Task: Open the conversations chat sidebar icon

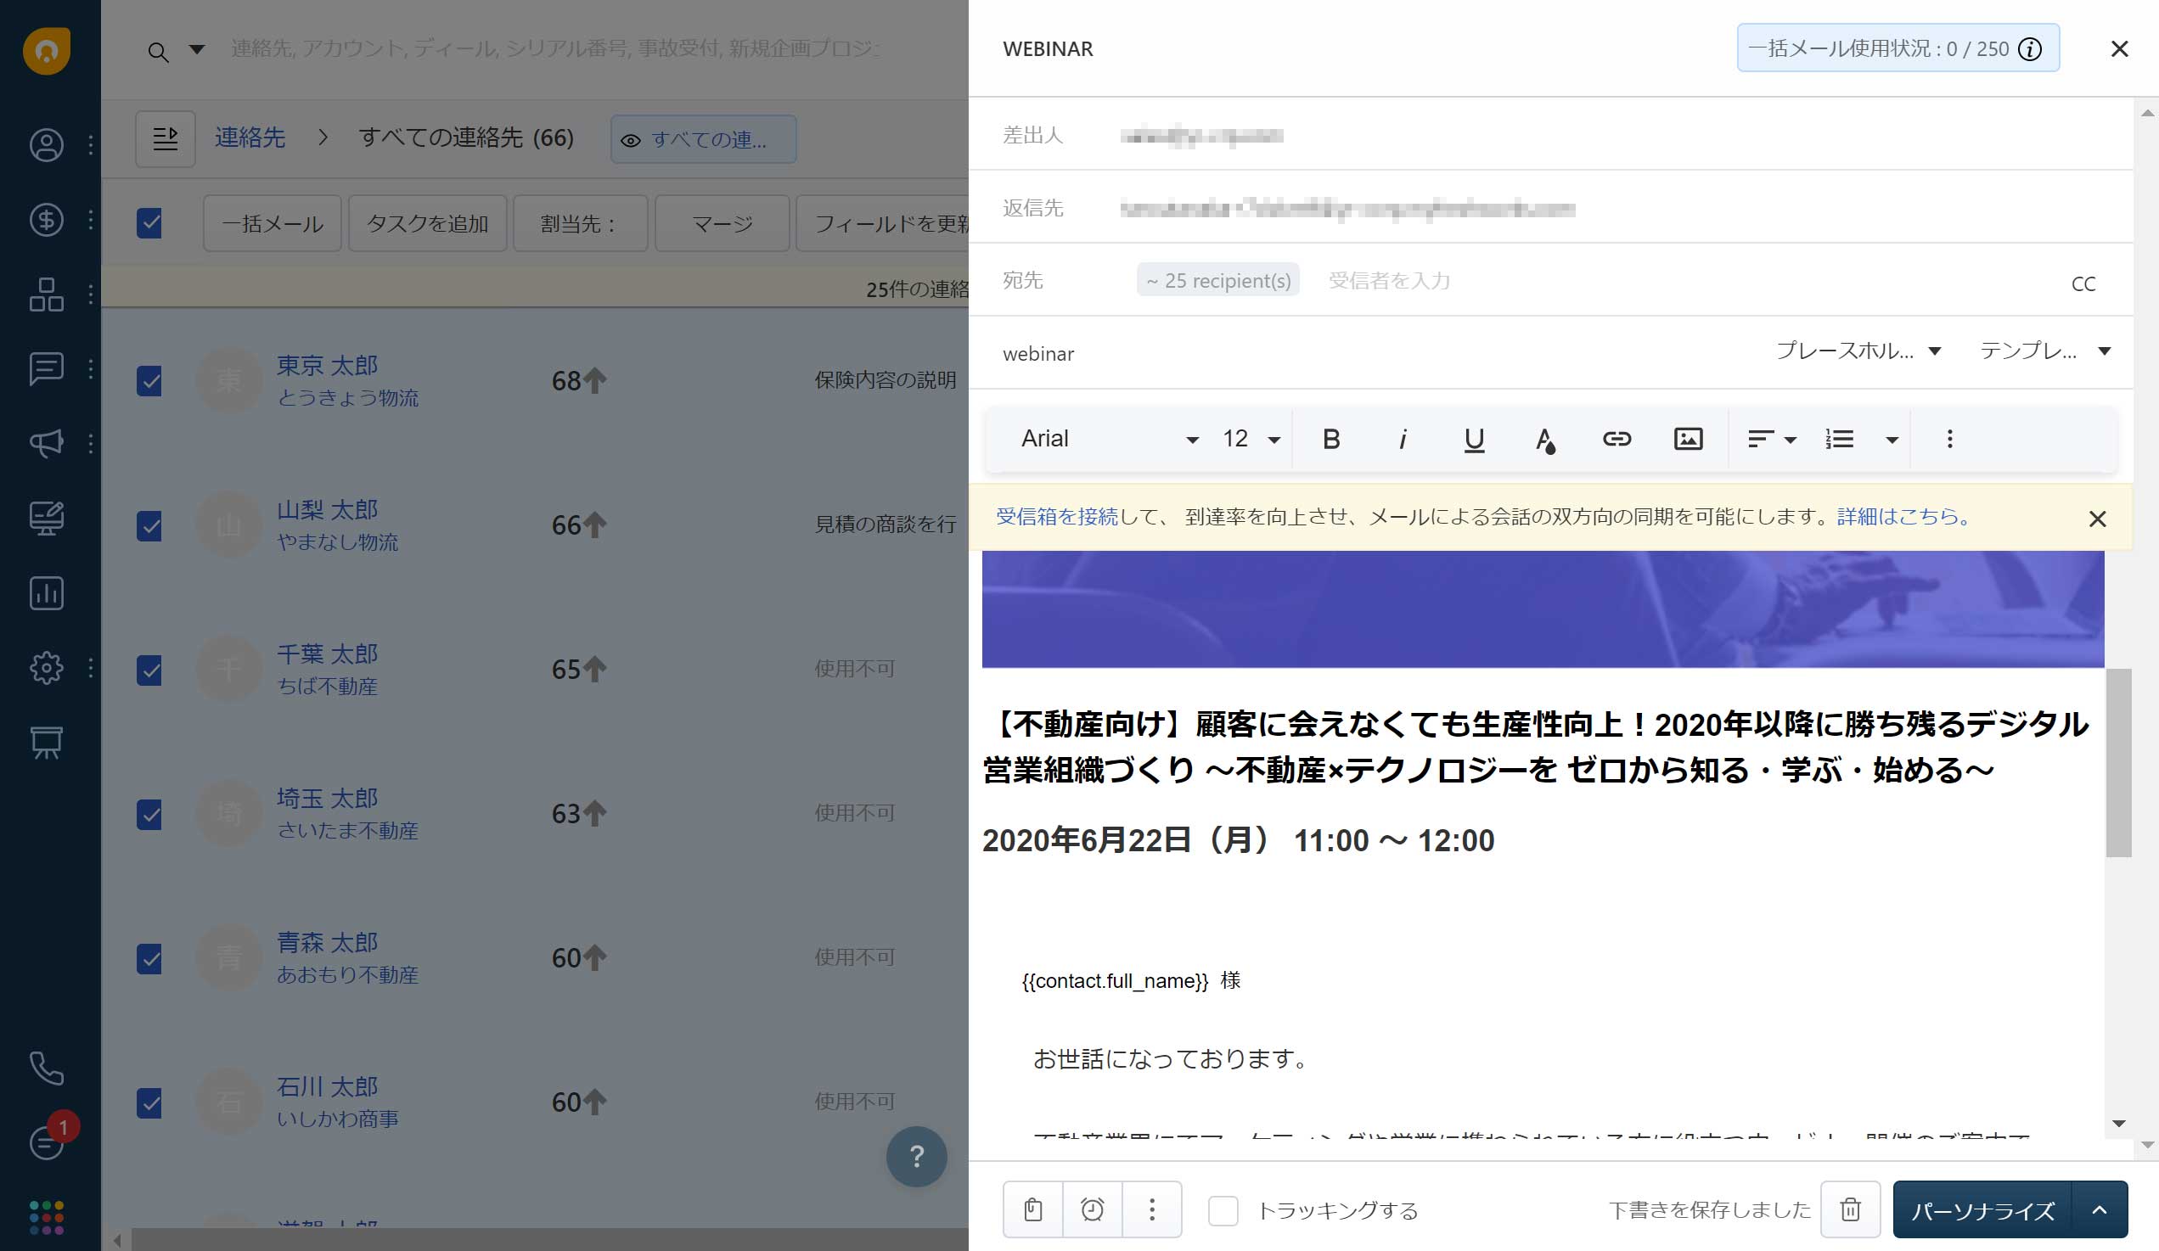Action: (46, 369)
